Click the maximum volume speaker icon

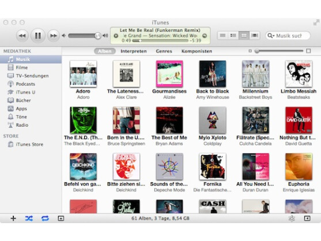[x=105, y=36]
